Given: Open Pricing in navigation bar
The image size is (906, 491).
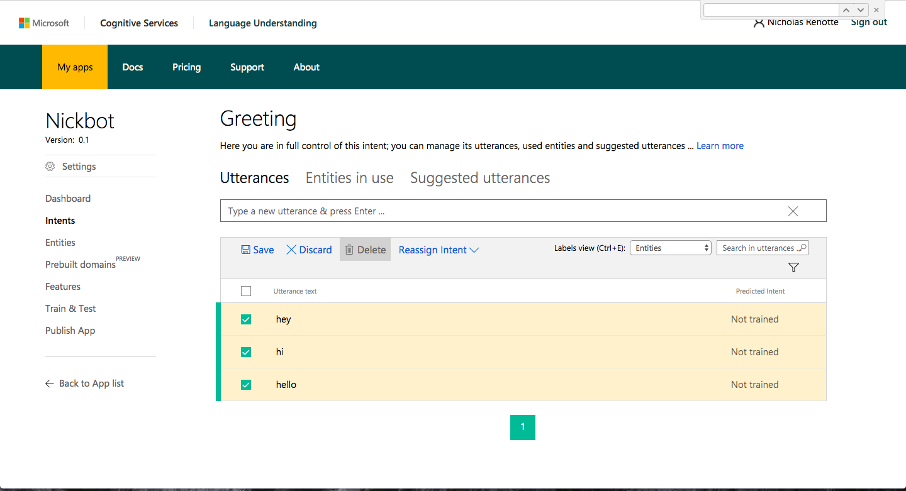Looking at the screenshot, I should [187, 67].
